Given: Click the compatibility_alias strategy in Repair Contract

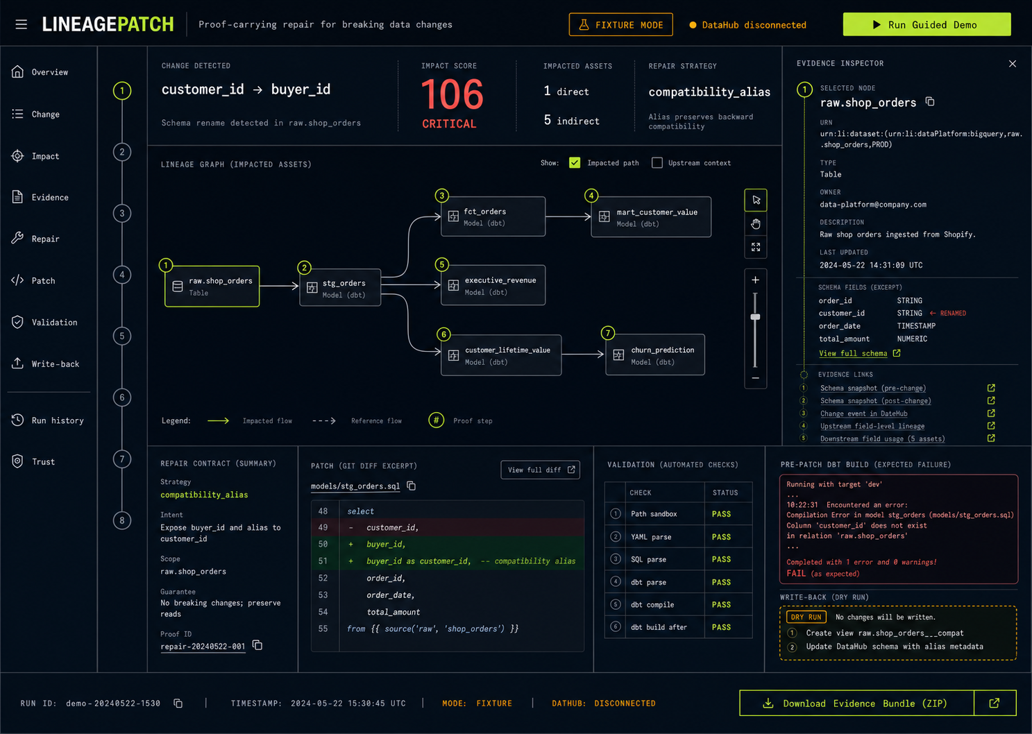Looking at the screenshot, I should pos(204,495).
